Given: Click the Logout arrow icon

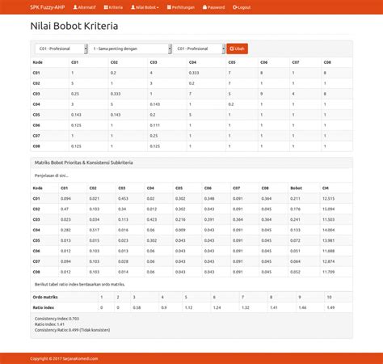Looking at the screenshot, I should coord(235,7).
